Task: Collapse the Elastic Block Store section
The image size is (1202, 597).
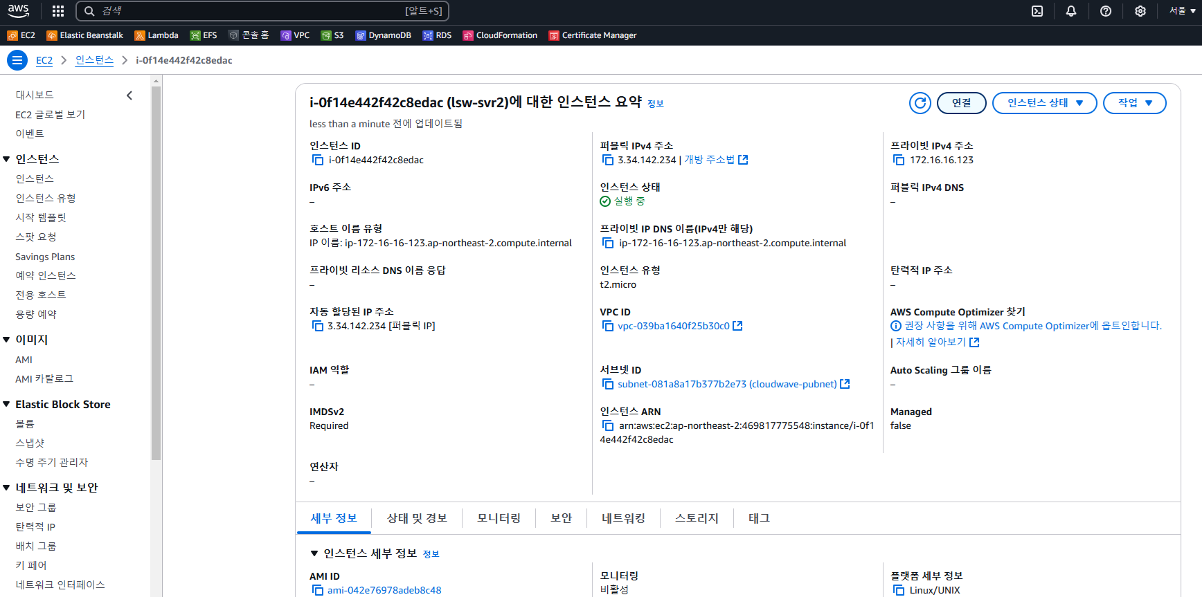Action: point(6,404)
